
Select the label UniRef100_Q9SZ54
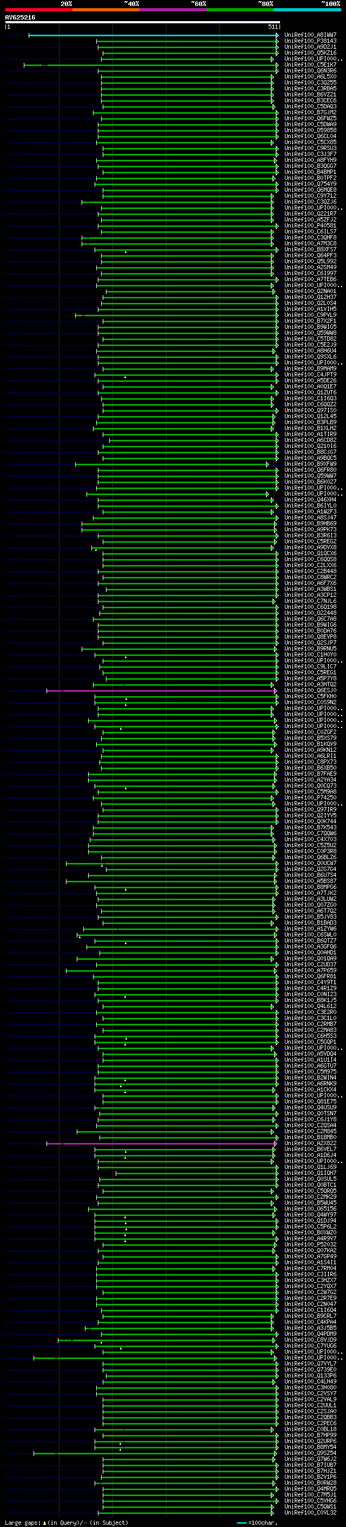310,1453
